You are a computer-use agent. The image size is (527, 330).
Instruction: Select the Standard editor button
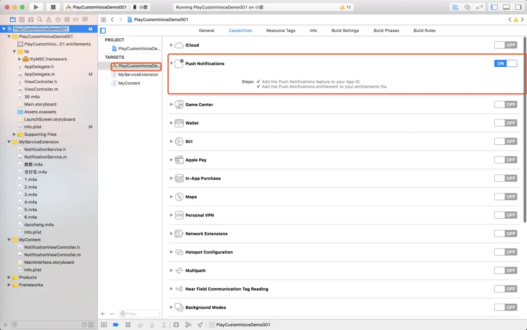455,7
